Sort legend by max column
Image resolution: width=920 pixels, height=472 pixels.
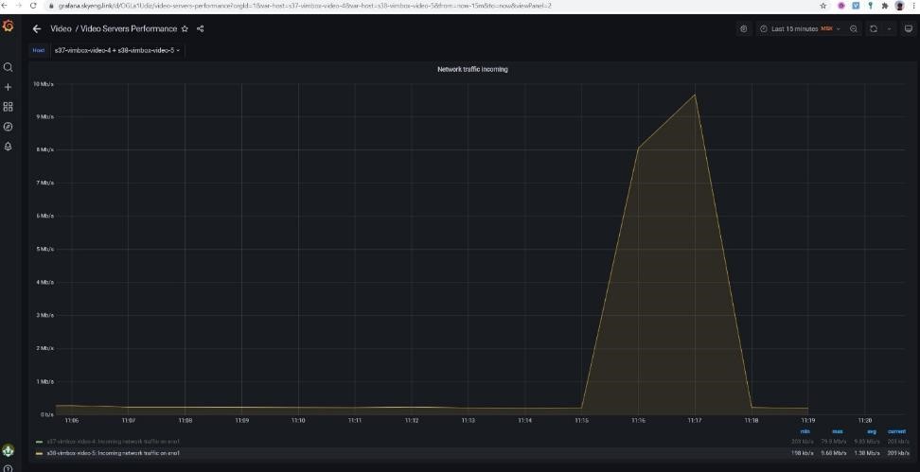pyautogui.click(x=838, y=431)
